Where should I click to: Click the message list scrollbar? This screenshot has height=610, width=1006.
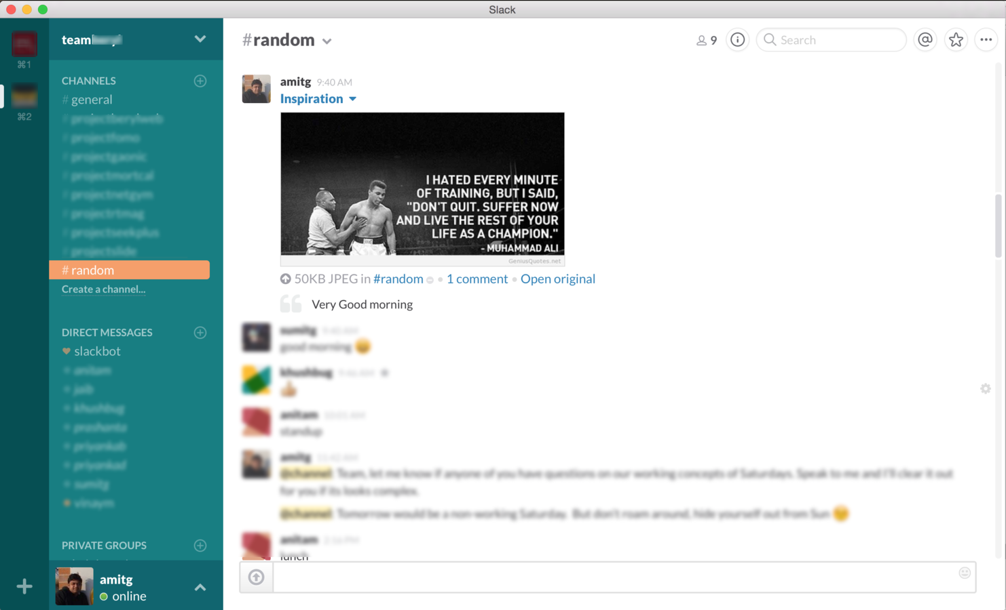[x=999, y=226]
